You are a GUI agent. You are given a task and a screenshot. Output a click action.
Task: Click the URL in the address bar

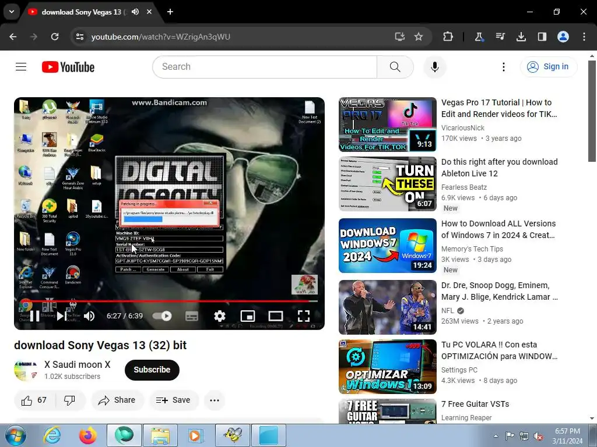click(161, 37)
